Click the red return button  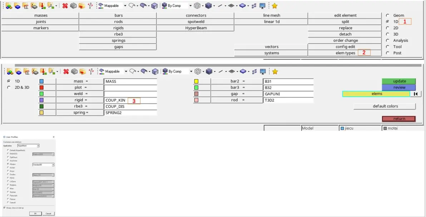[399, 119]
